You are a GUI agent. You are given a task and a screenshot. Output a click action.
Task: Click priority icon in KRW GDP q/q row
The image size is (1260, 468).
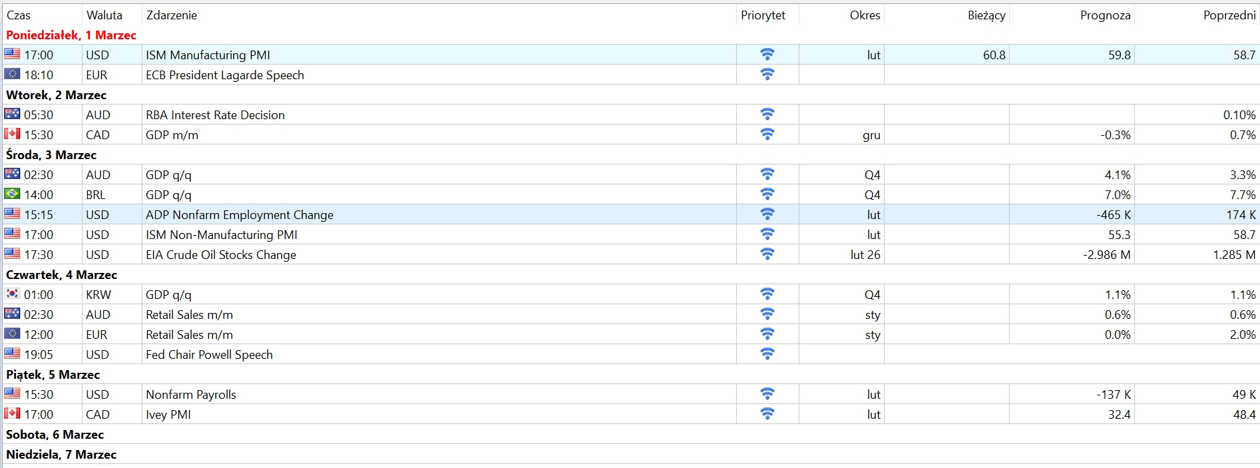pos(767,294)
